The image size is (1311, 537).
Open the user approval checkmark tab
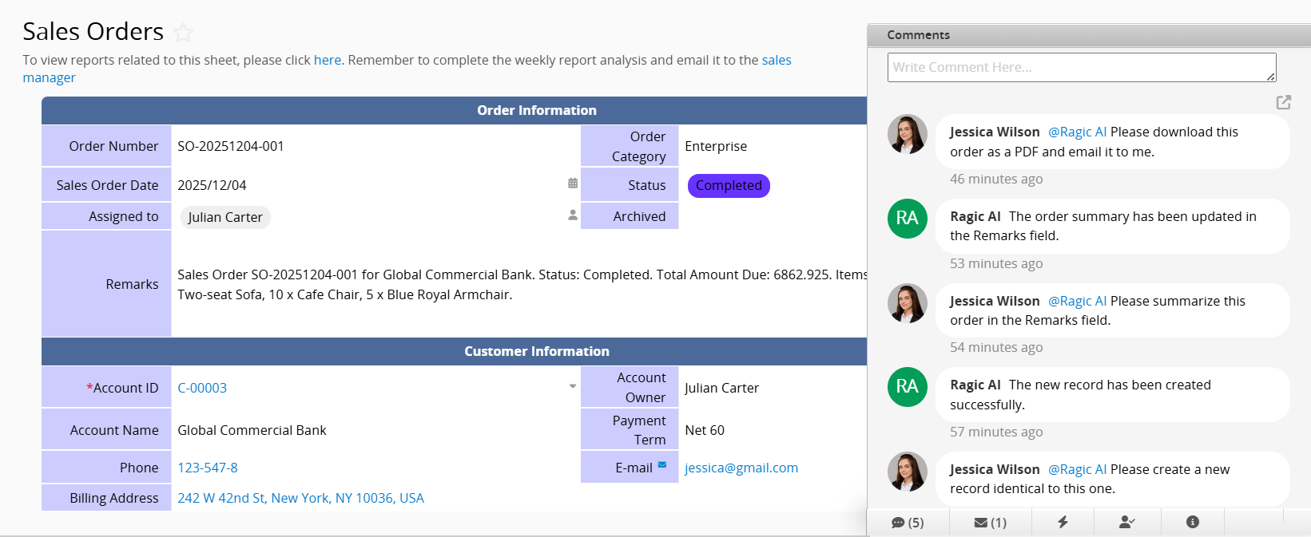1126,522
